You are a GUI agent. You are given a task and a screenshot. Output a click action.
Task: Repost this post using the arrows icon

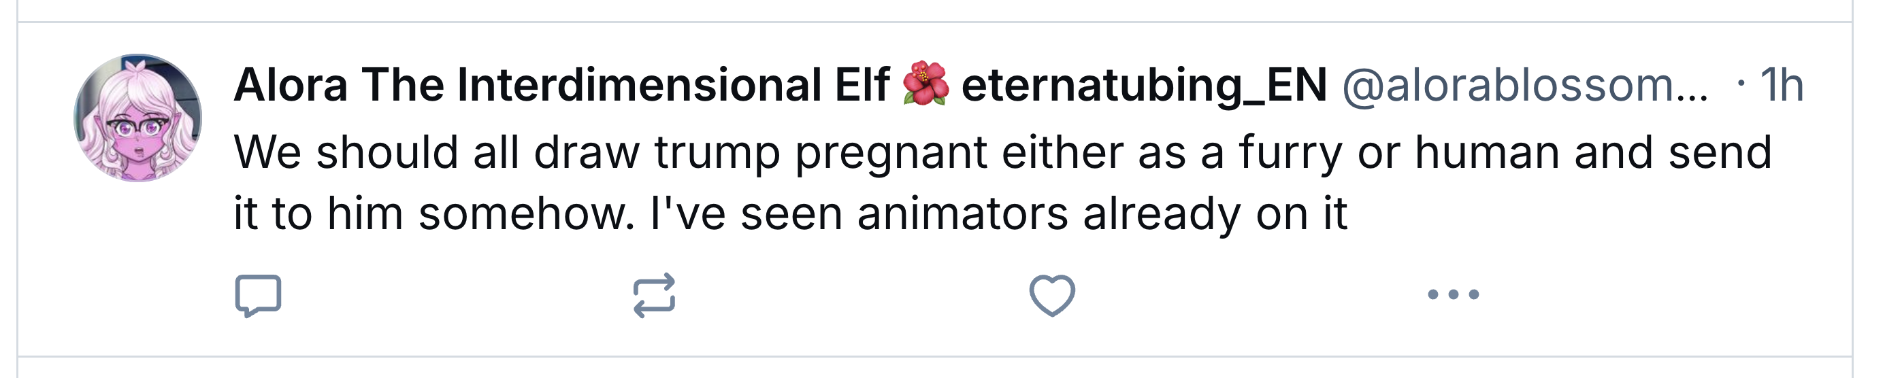point(654,295)
